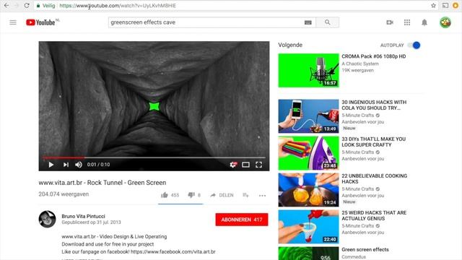Open 33 DIYs That'll Make You title

(374, 142)
